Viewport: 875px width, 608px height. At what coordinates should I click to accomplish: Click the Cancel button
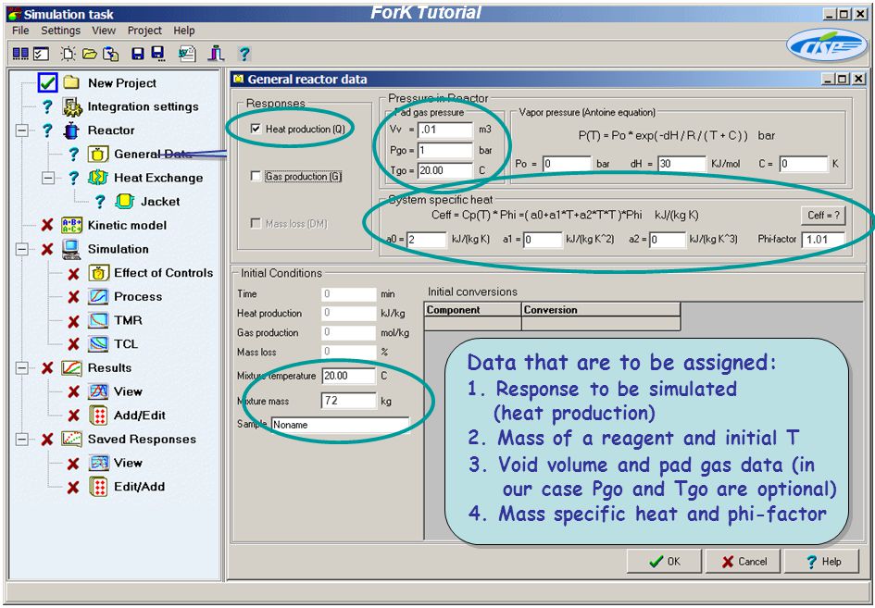tap(744, 561)
